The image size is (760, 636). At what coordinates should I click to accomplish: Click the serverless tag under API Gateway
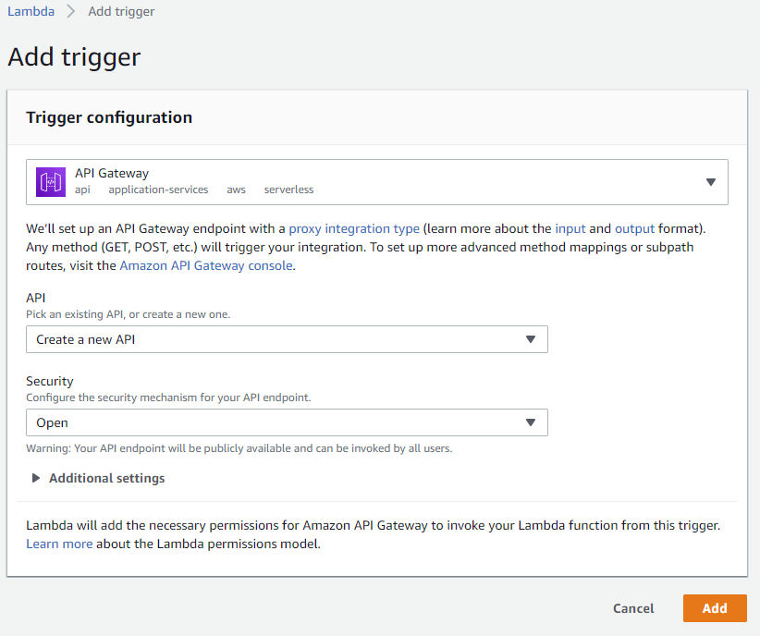(x=288, y=190)
